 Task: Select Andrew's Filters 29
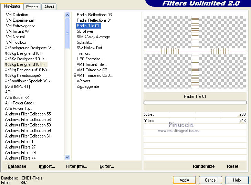(20, 153)
